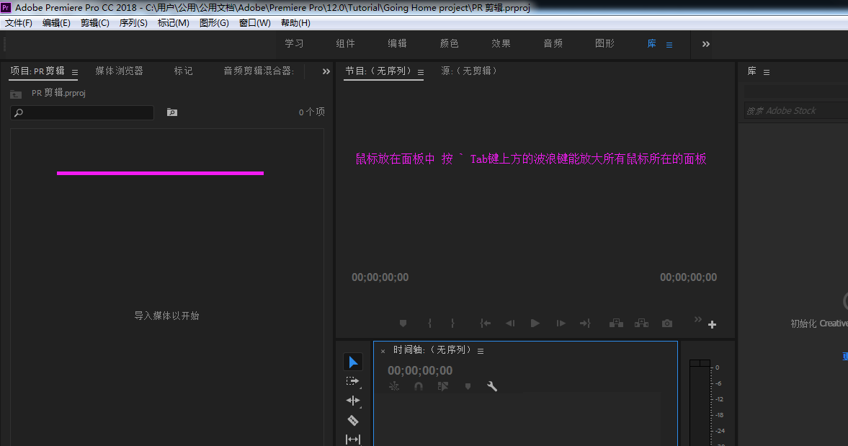Toggle Linked Selection in the timeline

(443, 386)
